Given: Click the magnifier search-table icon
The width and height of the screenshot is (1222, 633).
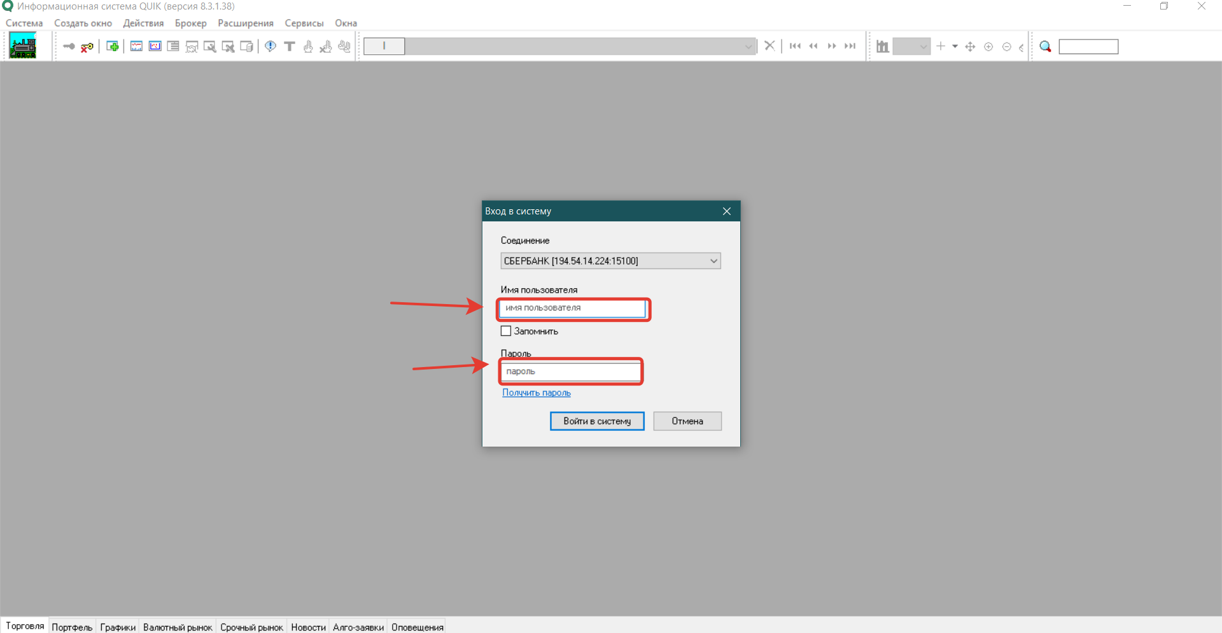Looking at the screenshot, I should point(210,46).
